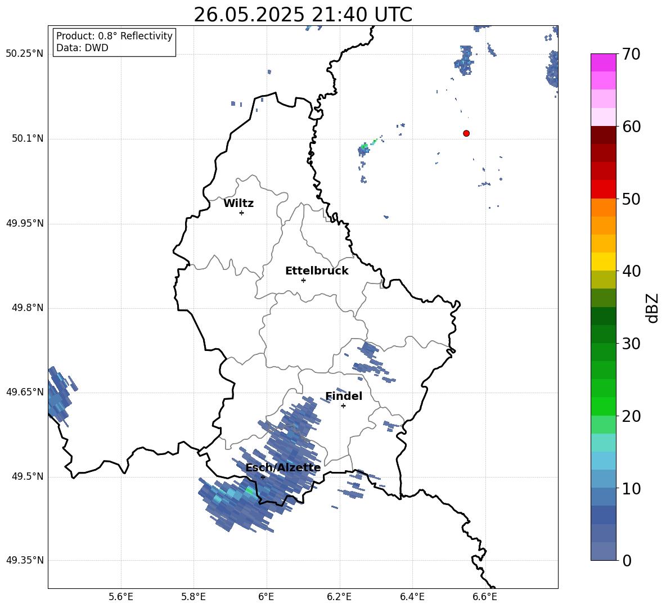This screenshot has height=608, width=666.
Task: Click the dark maroon colorbar segment below 60
Action: tap(603, 134)
